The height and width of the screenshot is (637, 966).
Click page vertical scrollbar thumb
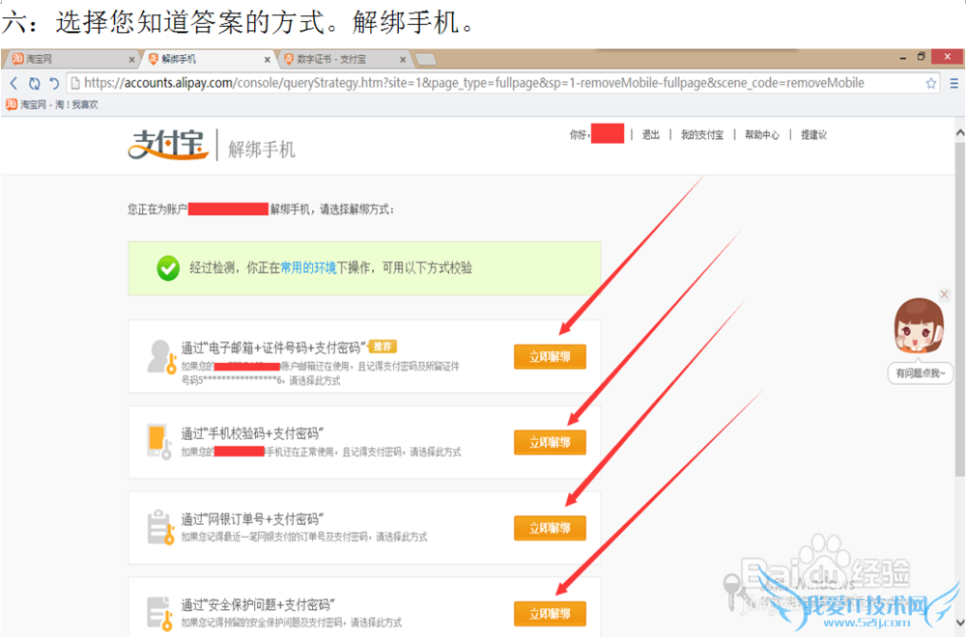[960, 310]
